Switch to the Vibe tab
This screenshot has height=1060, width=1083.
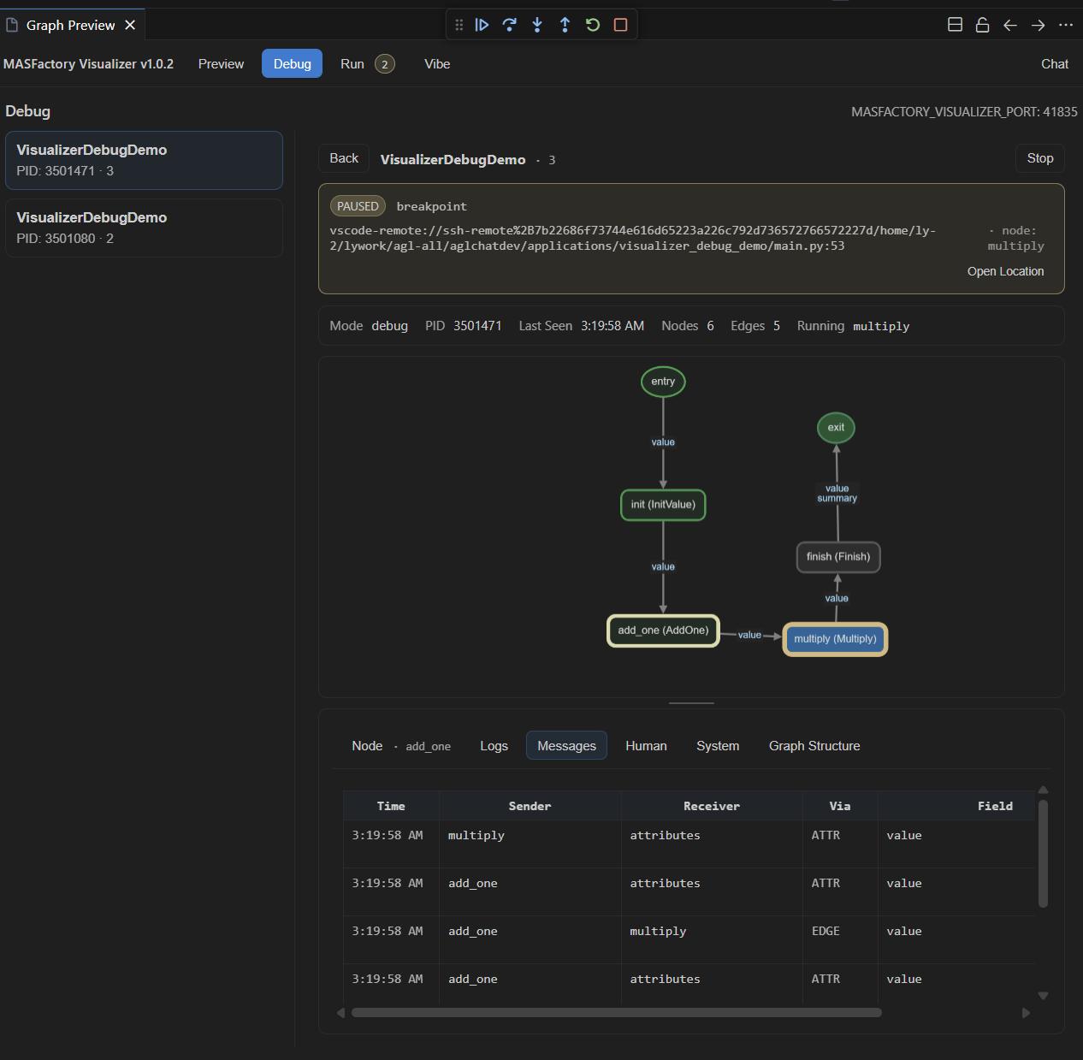click(437, 64)
